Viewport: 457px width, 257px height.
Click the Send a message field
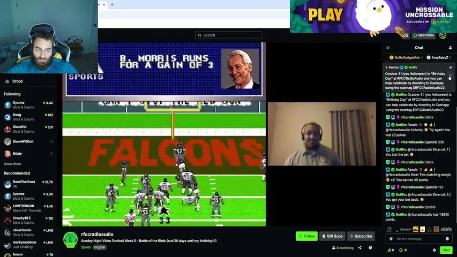point(419,239)
